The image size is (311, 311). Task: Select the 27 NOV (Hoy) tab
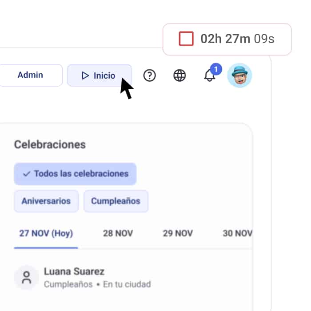point(46,233)
